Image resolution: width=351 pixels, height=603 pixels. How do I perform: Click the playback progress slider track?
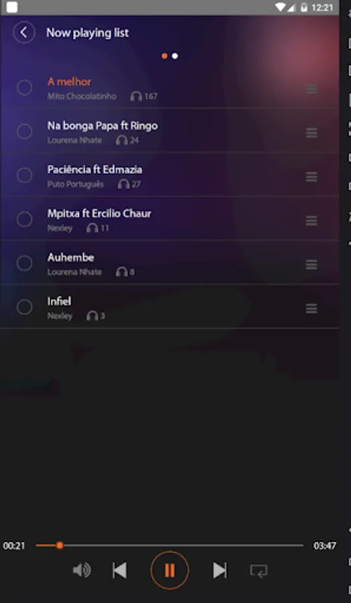click(x=169, y=545)
